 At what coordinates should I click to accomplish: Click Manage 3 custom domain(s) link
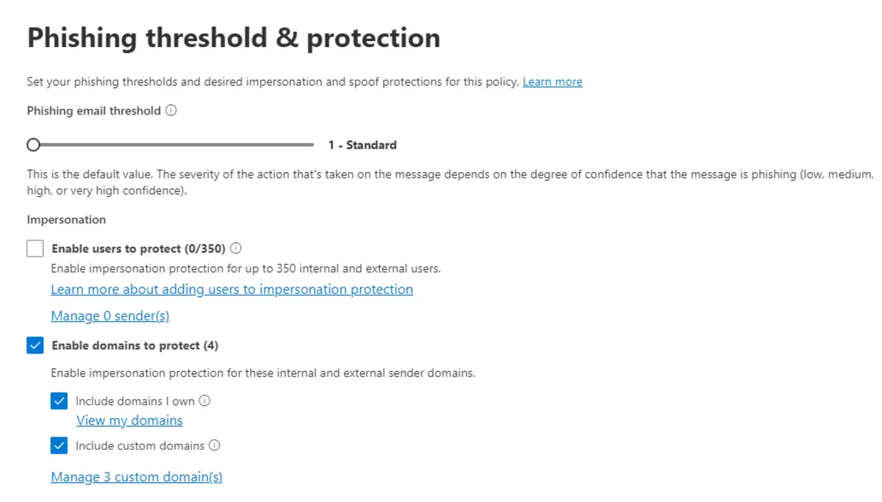click(x=137, y=477)
